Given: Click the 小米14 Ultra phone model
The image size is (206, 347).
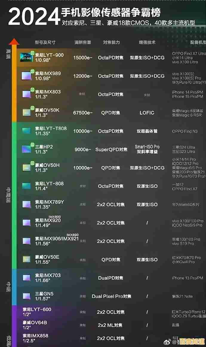Looking at the screenshot, I should 182,58.
